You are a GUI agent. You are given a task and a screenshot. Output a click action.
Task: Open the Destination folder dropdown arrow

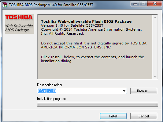coord(124,91)
